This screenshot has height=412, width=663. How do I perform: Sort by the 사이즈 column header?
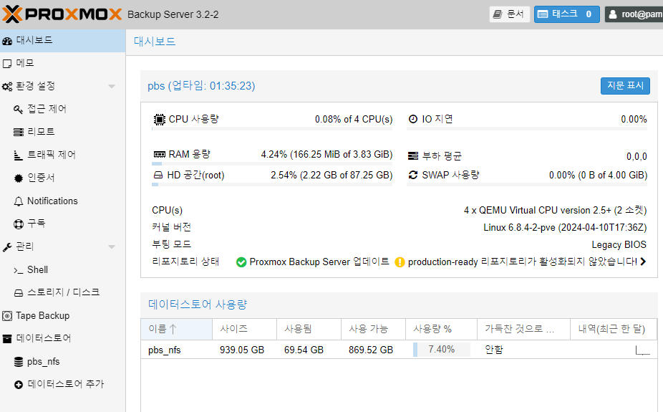coord(244,329)
